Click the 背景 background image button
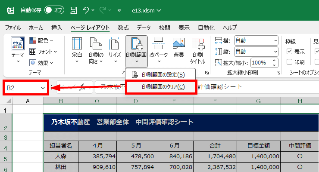The height and width of the screenshot is (172, 319). point(179,48)
